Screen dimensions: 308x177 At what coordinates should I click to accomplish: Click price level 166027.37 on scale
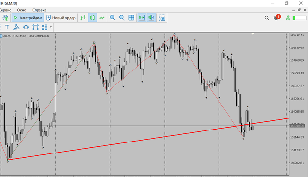(297, 86)
